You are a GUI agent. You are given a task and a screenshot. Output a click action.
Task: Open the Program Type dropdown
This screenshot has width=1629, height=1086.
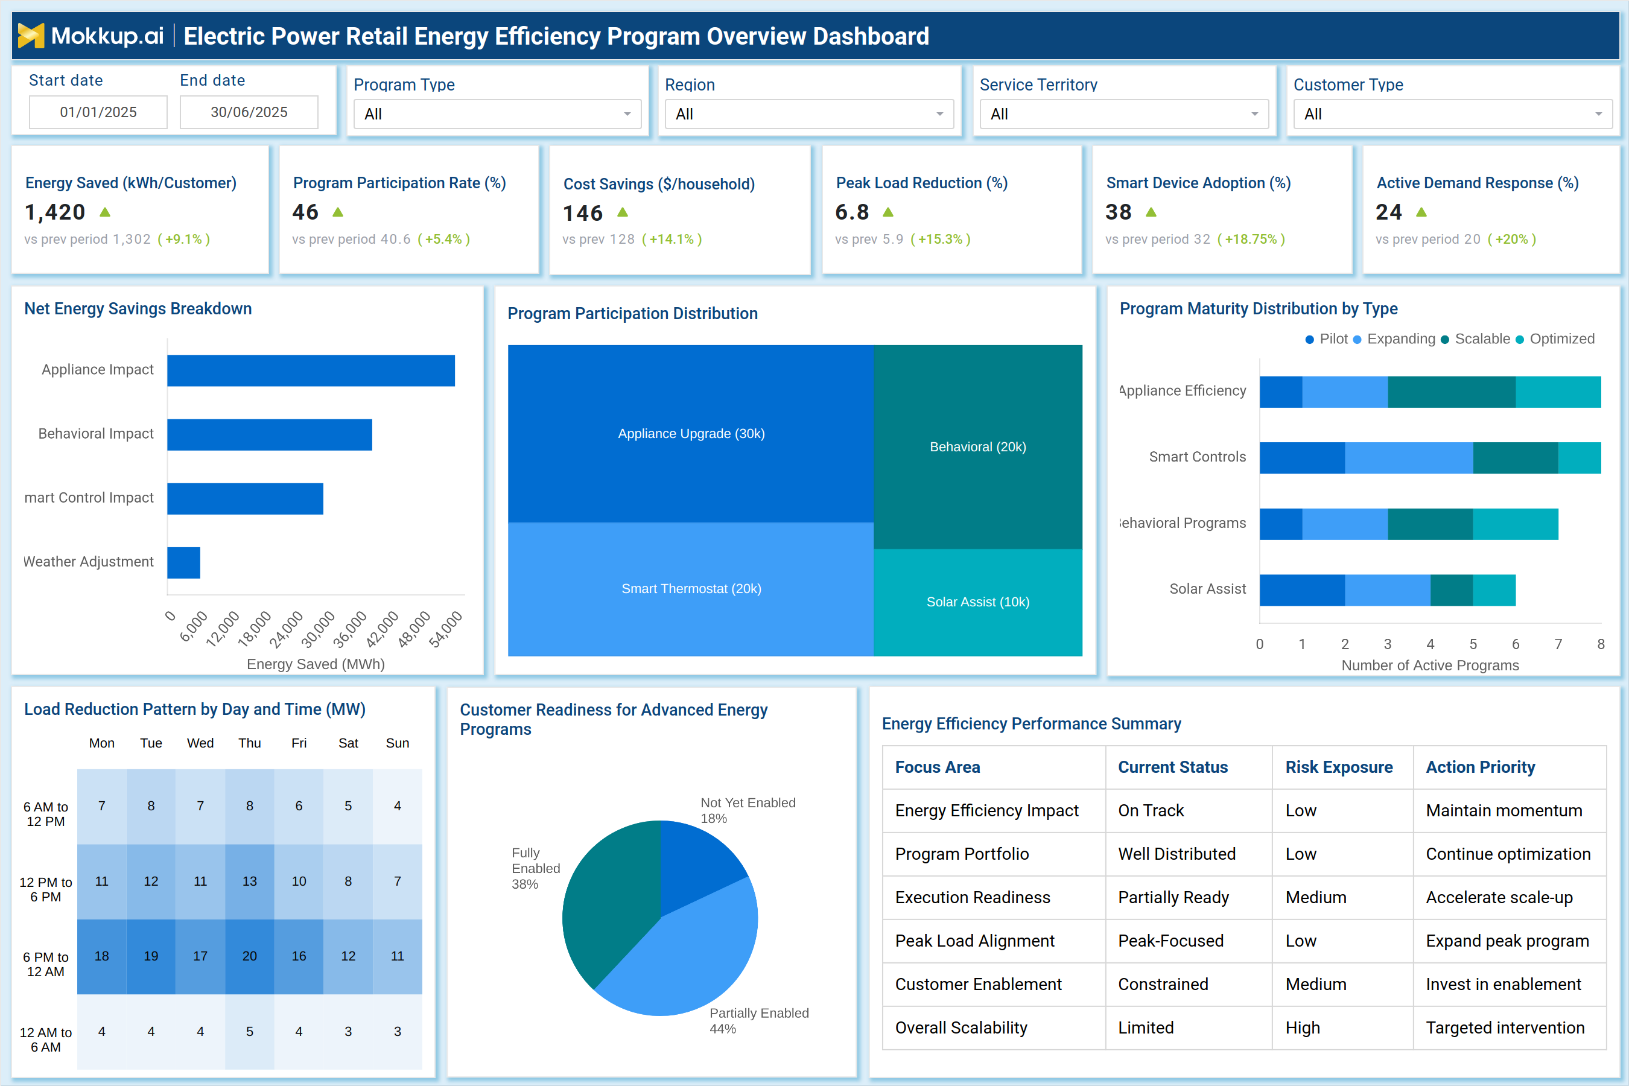(497, 114)
